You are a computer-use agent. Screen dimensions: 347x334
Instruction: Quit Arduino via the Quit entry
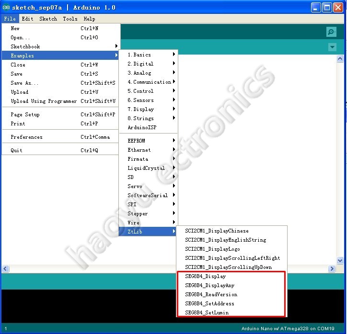pyautogui.click(x=60, y=150)
